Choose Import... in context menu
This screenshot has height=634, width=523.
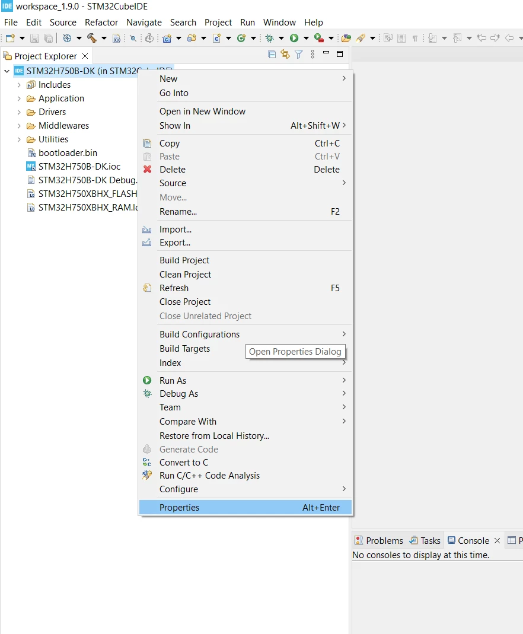click(245, 230)
